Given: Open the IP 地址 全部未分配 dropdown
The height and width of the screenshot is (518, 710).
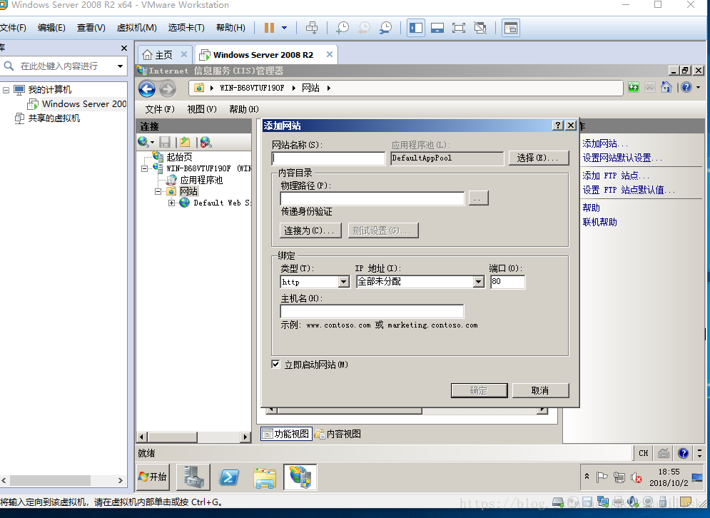Looking at the screenshot, I should pos(479,282).
